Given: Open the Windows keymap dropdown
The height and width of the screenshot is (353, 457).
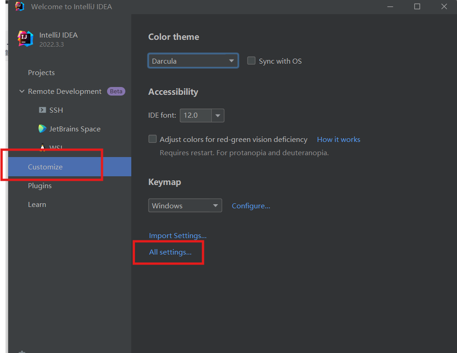Looking at the screenshot, I should click(x=185, y=206).
